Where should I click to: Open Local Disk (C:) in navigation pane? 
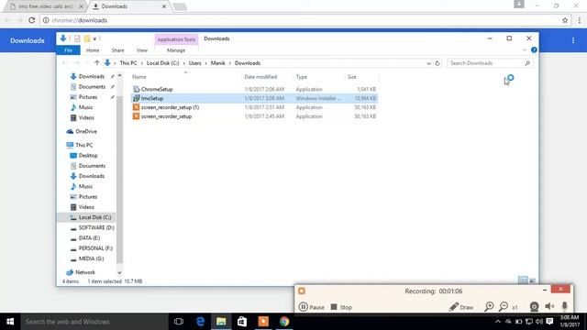click(94, 217)
